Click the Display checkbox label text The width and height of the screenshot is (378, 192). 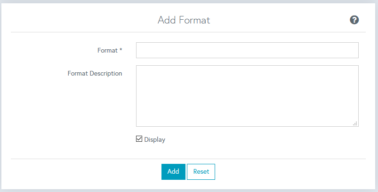point(154,139)
